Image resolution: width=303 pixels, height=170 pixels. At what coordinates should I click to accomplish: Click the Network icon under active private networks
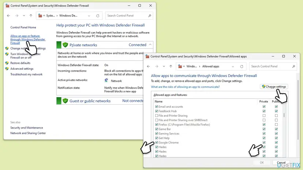(106, 80)
